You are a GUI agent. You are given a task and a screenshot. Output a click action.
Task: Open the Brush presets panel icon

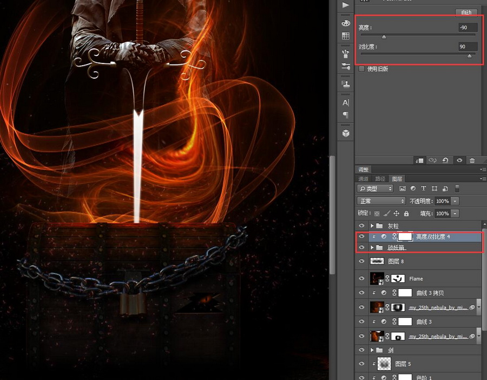[345, 54]
